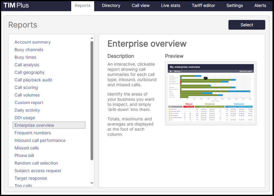Open the Custom report option

[29, 103]
